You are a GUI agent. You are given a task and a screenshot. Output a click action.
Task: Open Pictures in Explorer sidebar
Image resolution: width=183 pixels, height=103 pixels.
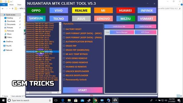pos(10,27)
